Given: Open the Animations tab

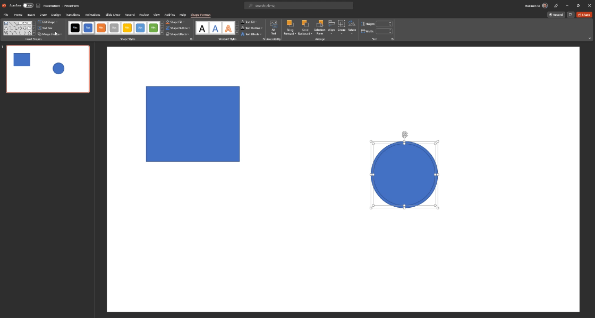Looking at the screenshot, I should (x=92, y=15).
